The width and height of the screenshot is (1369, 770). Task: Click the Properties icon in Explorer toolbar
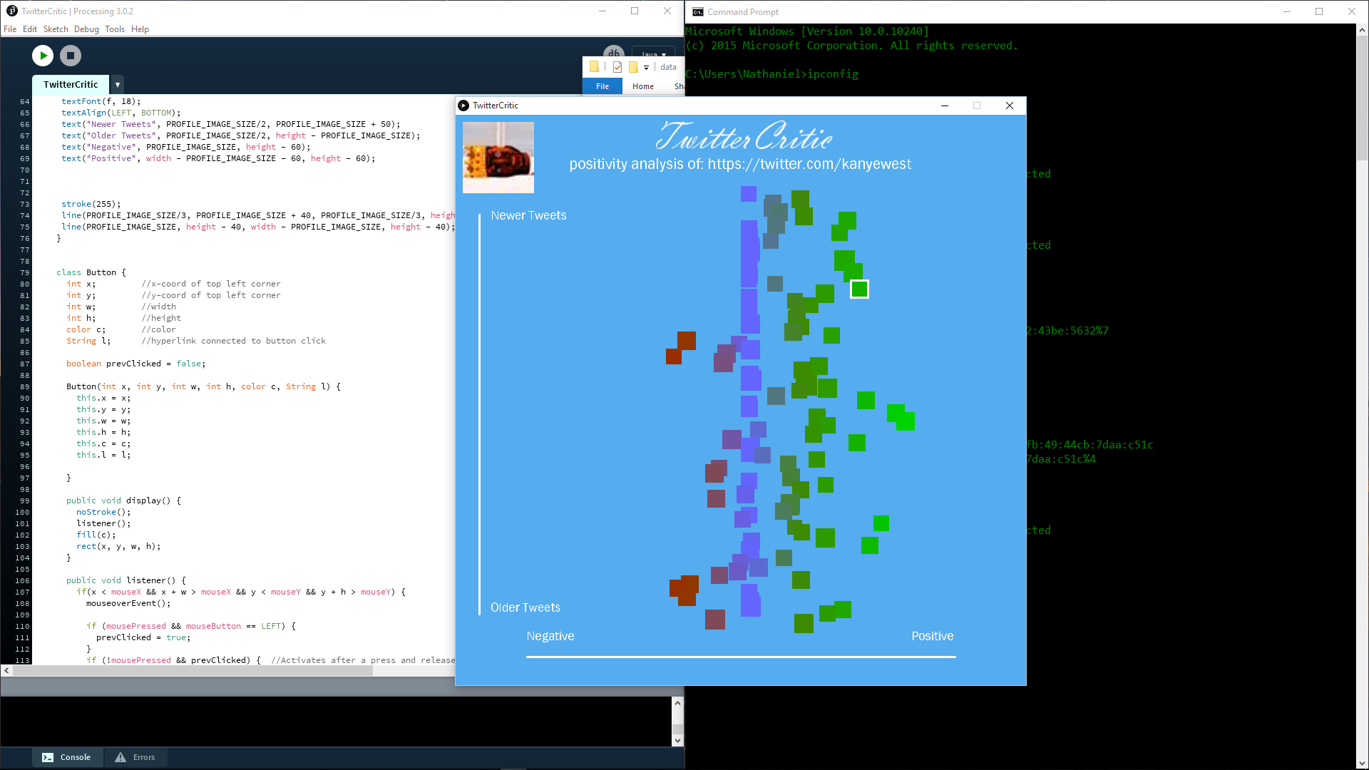point(617,67)
